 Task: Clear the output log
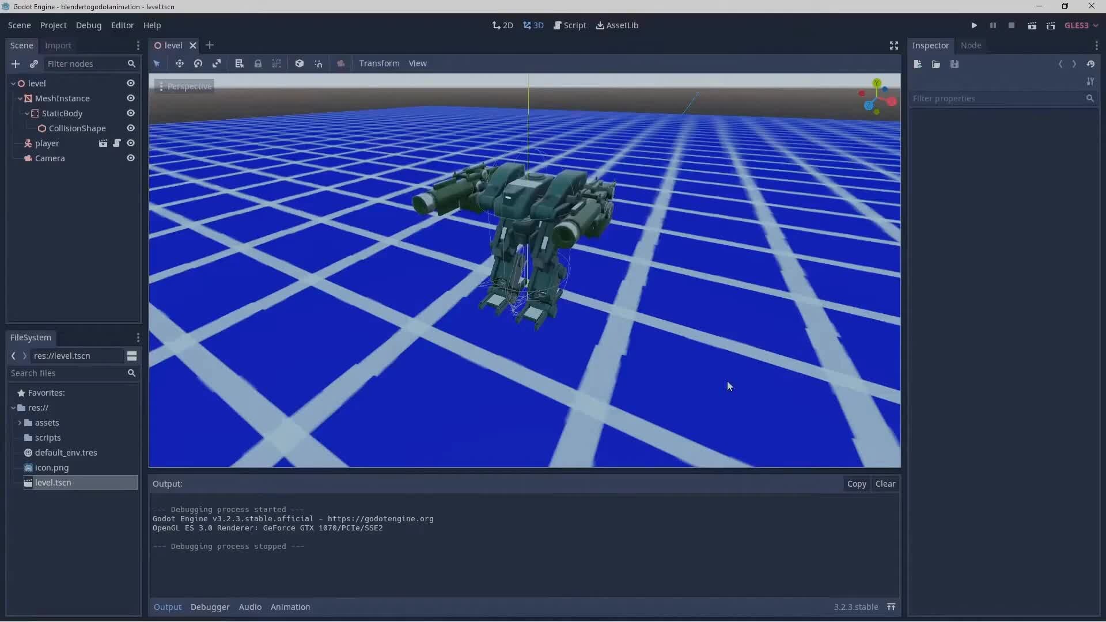pyautogui.click(x=885, y=484)
